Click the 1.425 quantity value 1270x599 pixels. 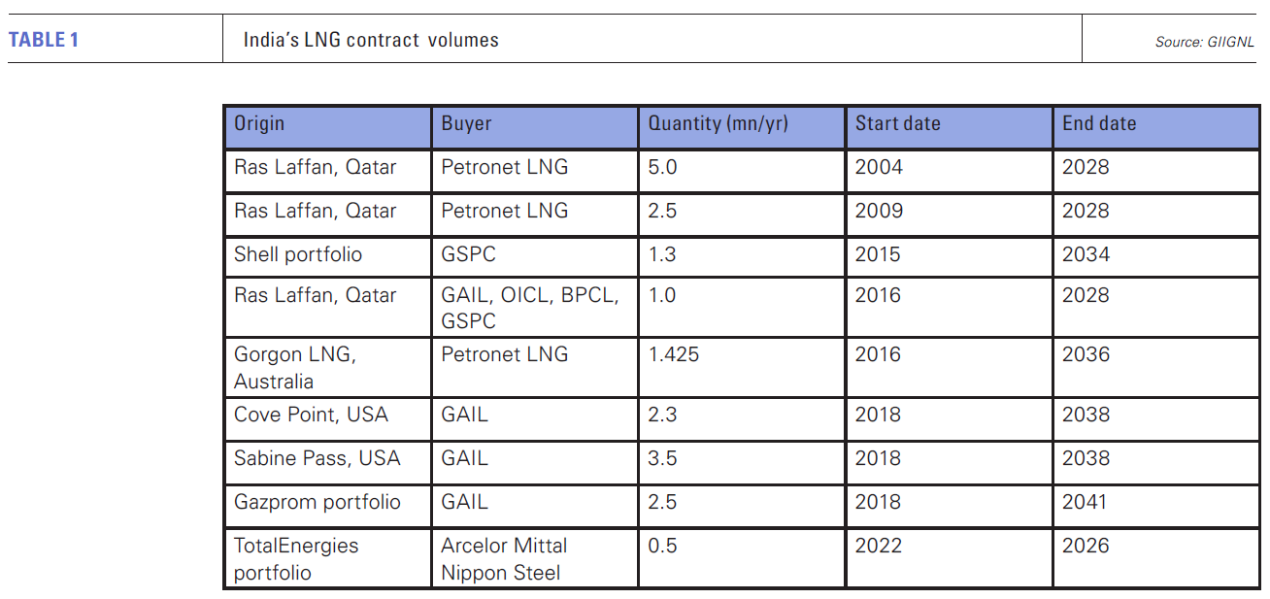(x=674, y=354)
